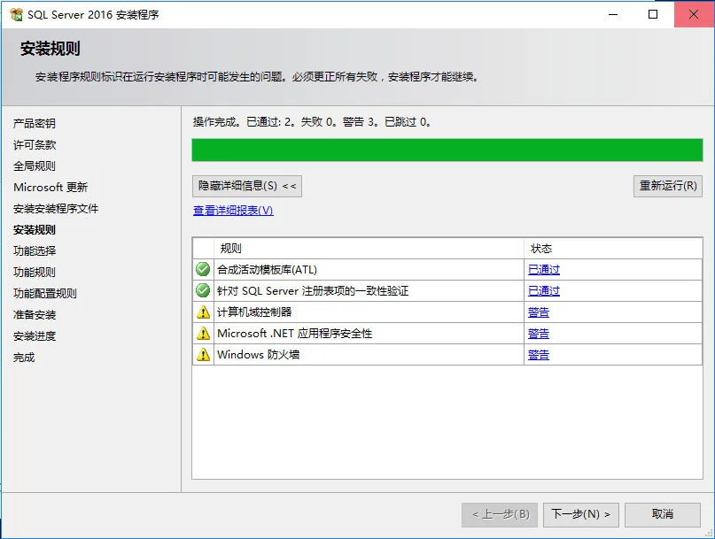Select Microsoft 更新 step in sidebar
Viewport: 715px width, 539px height.
(51, 188)
